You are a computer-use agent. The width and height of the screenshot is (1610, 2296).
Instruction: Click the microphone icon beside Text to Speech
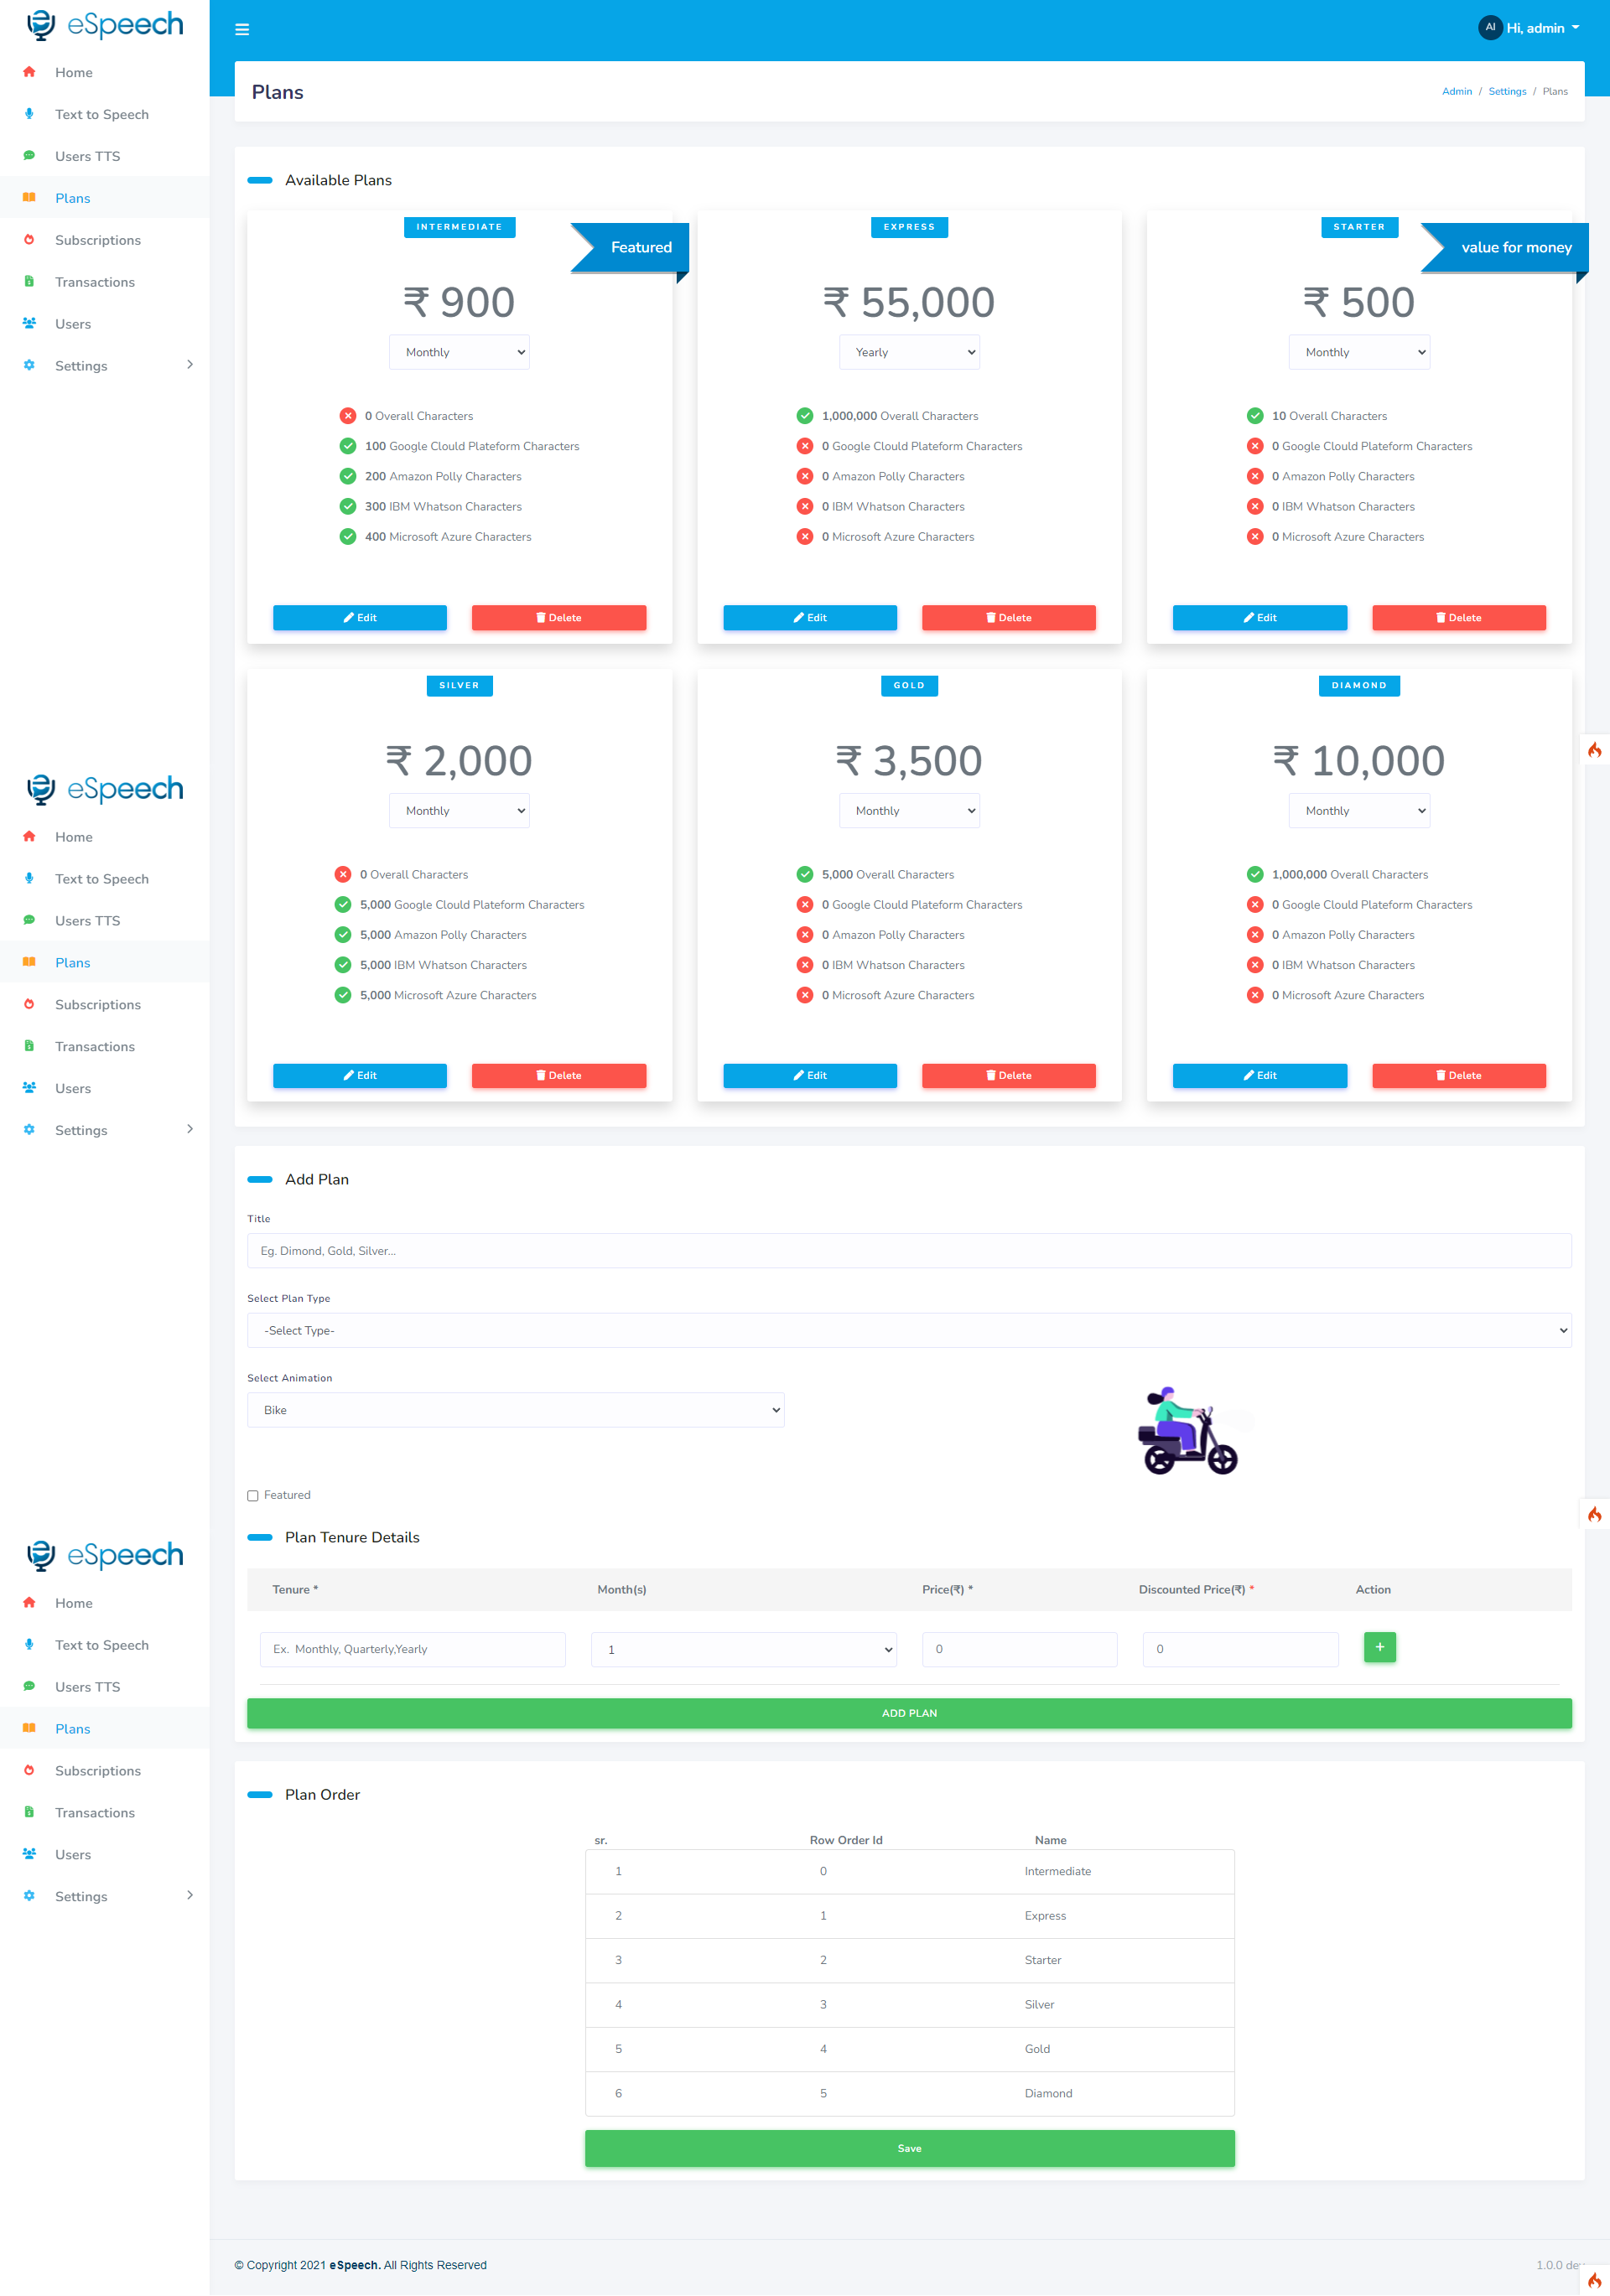tap(29, 114)
